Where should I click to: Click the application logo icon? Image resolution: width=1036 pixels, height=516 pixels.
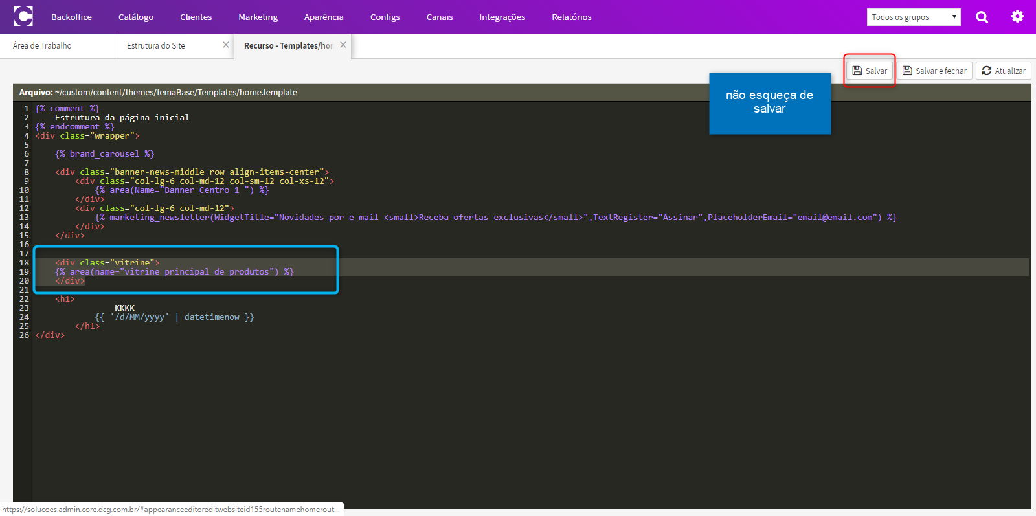[x=23, y=16]
